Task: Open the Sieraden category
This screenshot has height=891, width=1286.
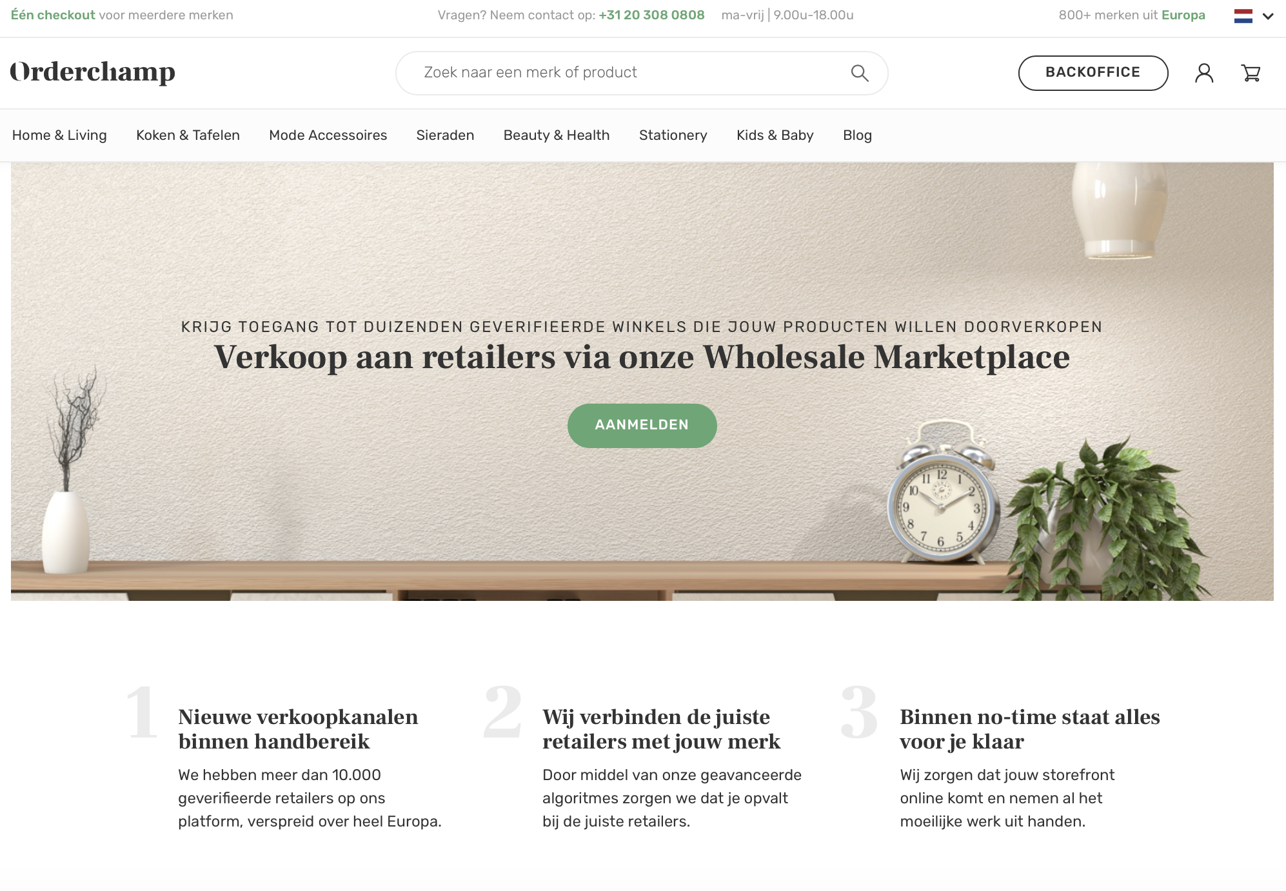Action: [x=445, y=135]
